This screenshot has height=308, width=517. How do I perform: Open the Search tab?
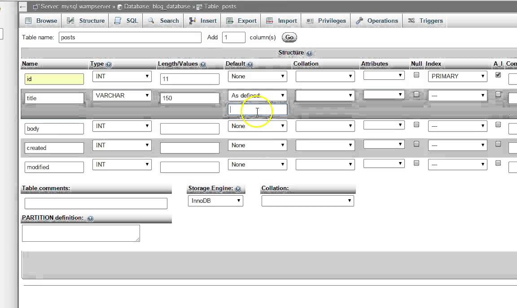pyautogui.click(x=163, y=21)
